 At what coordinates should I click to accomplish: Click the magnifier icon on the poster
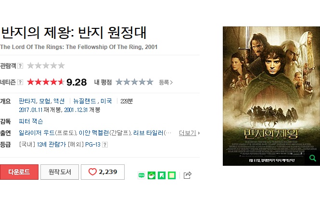click(x=312, y=158)
